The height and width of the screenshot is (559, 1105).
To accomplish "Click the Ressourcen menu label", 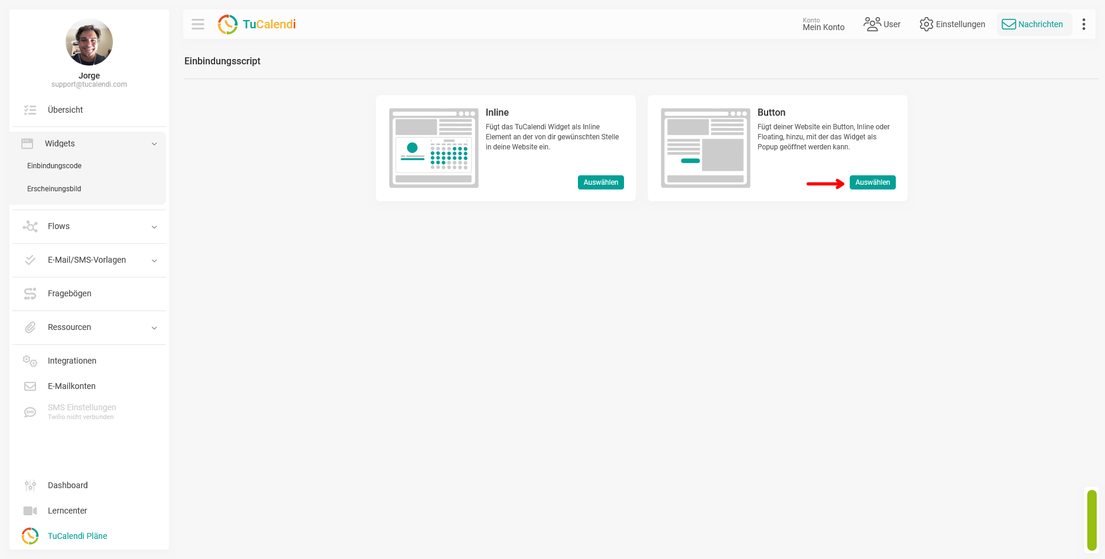I will click(69, 327).
